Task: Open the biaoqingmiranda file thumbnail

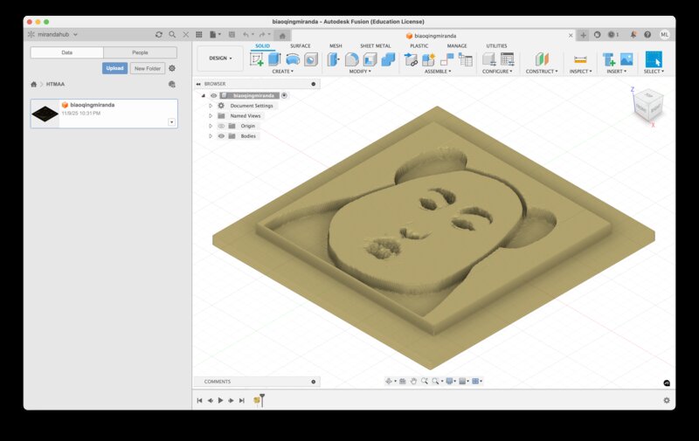Action: pyautogui.click(x=45, y=114)
